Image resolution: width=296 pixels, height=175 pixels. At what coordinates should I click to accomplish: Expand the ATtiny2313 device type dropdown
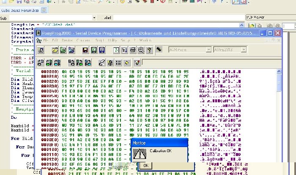click(244, 50)
